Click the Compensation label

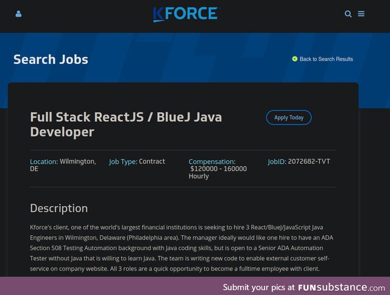pyautogui.click(x=212, y=162)
